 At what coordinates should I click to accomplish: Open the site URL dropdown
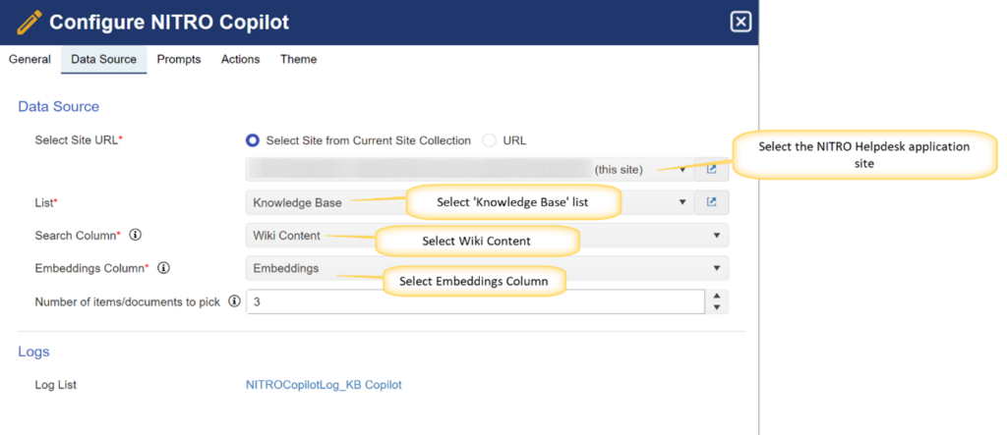pos(469,169)
